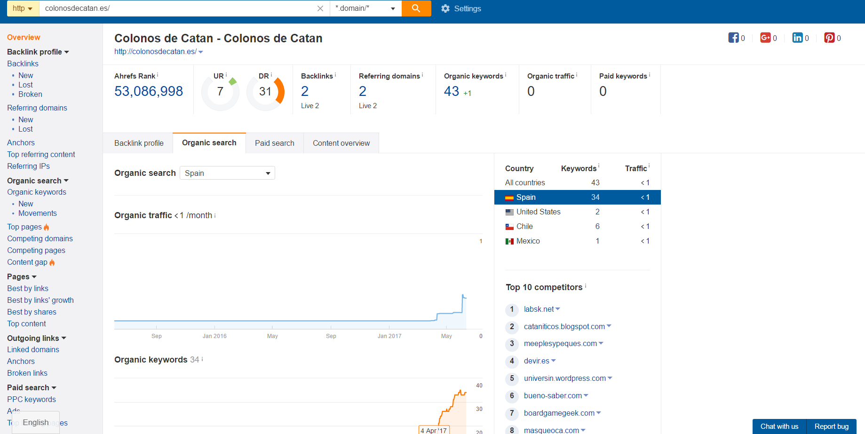Click the Spain flag in country table
The image size is (865, 434).
click(x=509, y=197)
